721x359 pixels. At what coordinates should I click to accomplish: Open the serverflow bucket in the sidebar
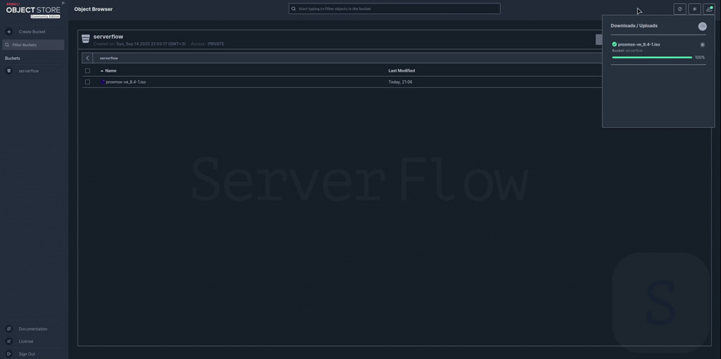29,71
